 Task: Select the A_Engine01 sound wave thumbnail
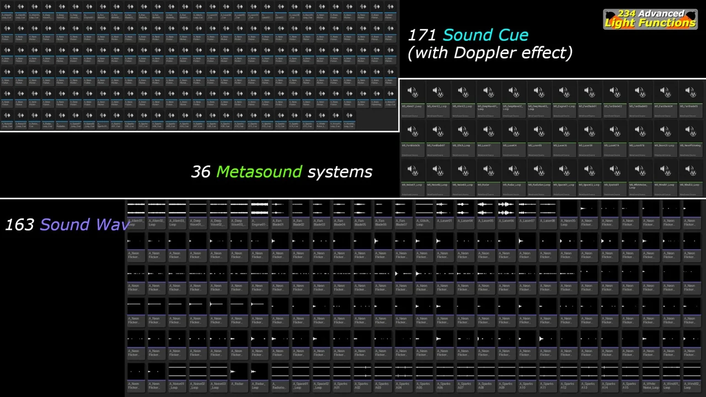click(259, 208)
